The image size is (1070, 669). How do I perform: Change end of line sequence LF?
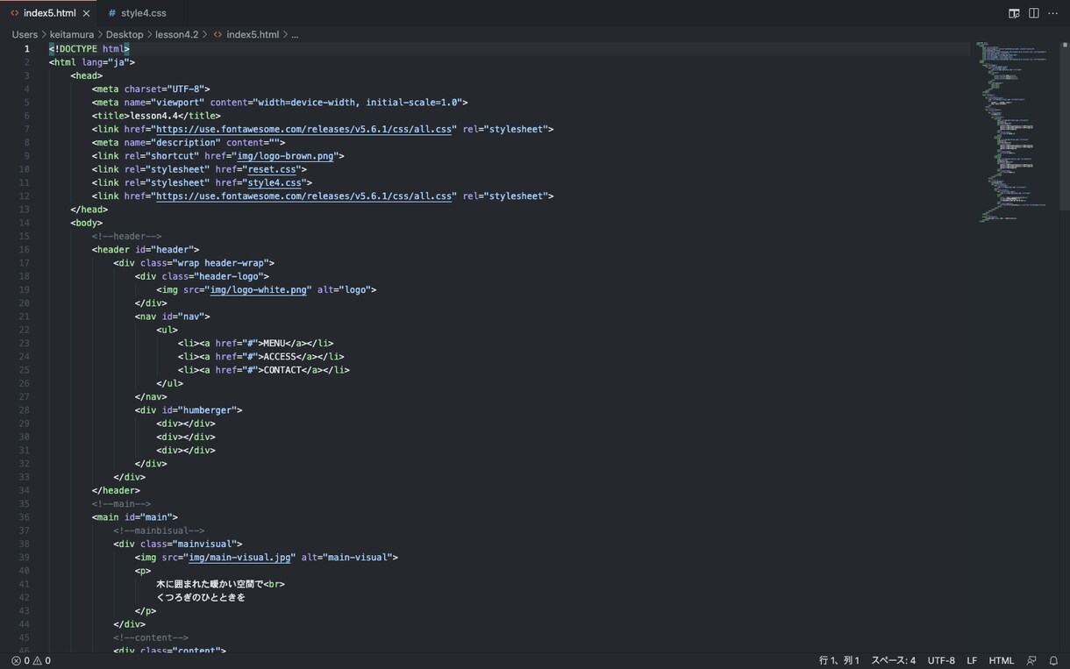coord(972,660)
